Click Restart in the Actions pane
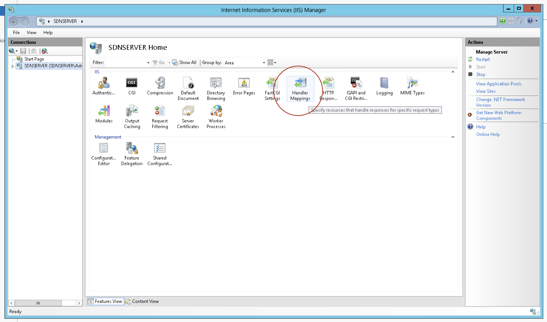Viewport: 547px width, 322px height. [x=483, y=60]
